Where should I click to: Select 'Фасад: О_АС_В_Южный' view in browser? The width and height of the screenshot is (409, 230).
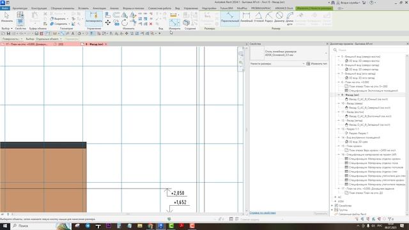(368, 99)
